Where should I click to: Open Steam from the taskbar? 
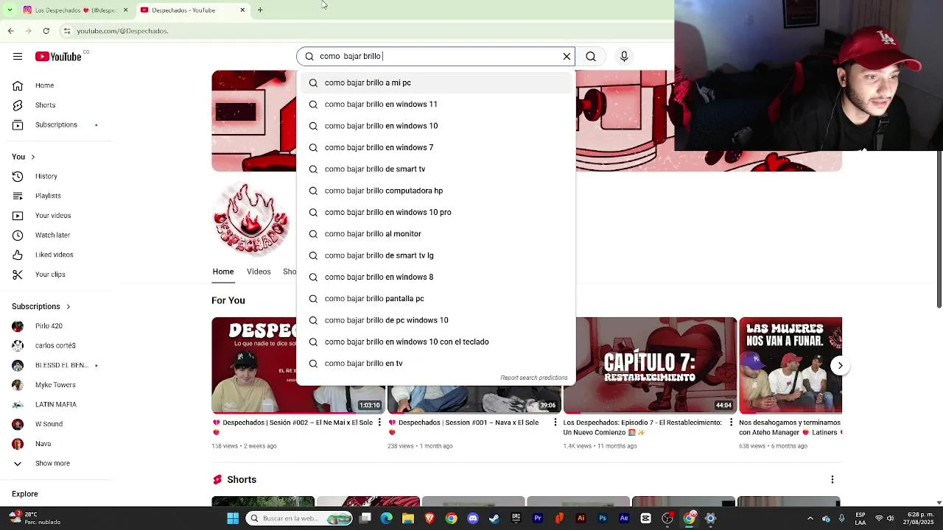(494, 518)
